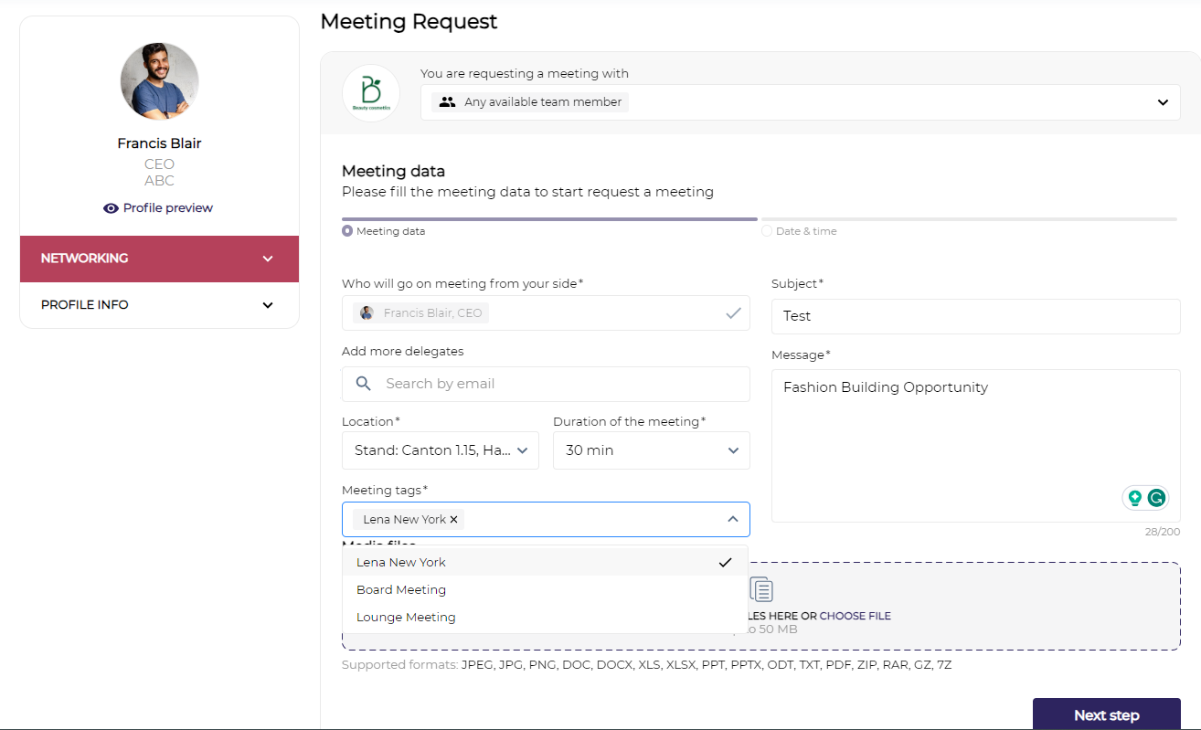Select the Date & time step radio

point(767,231)
